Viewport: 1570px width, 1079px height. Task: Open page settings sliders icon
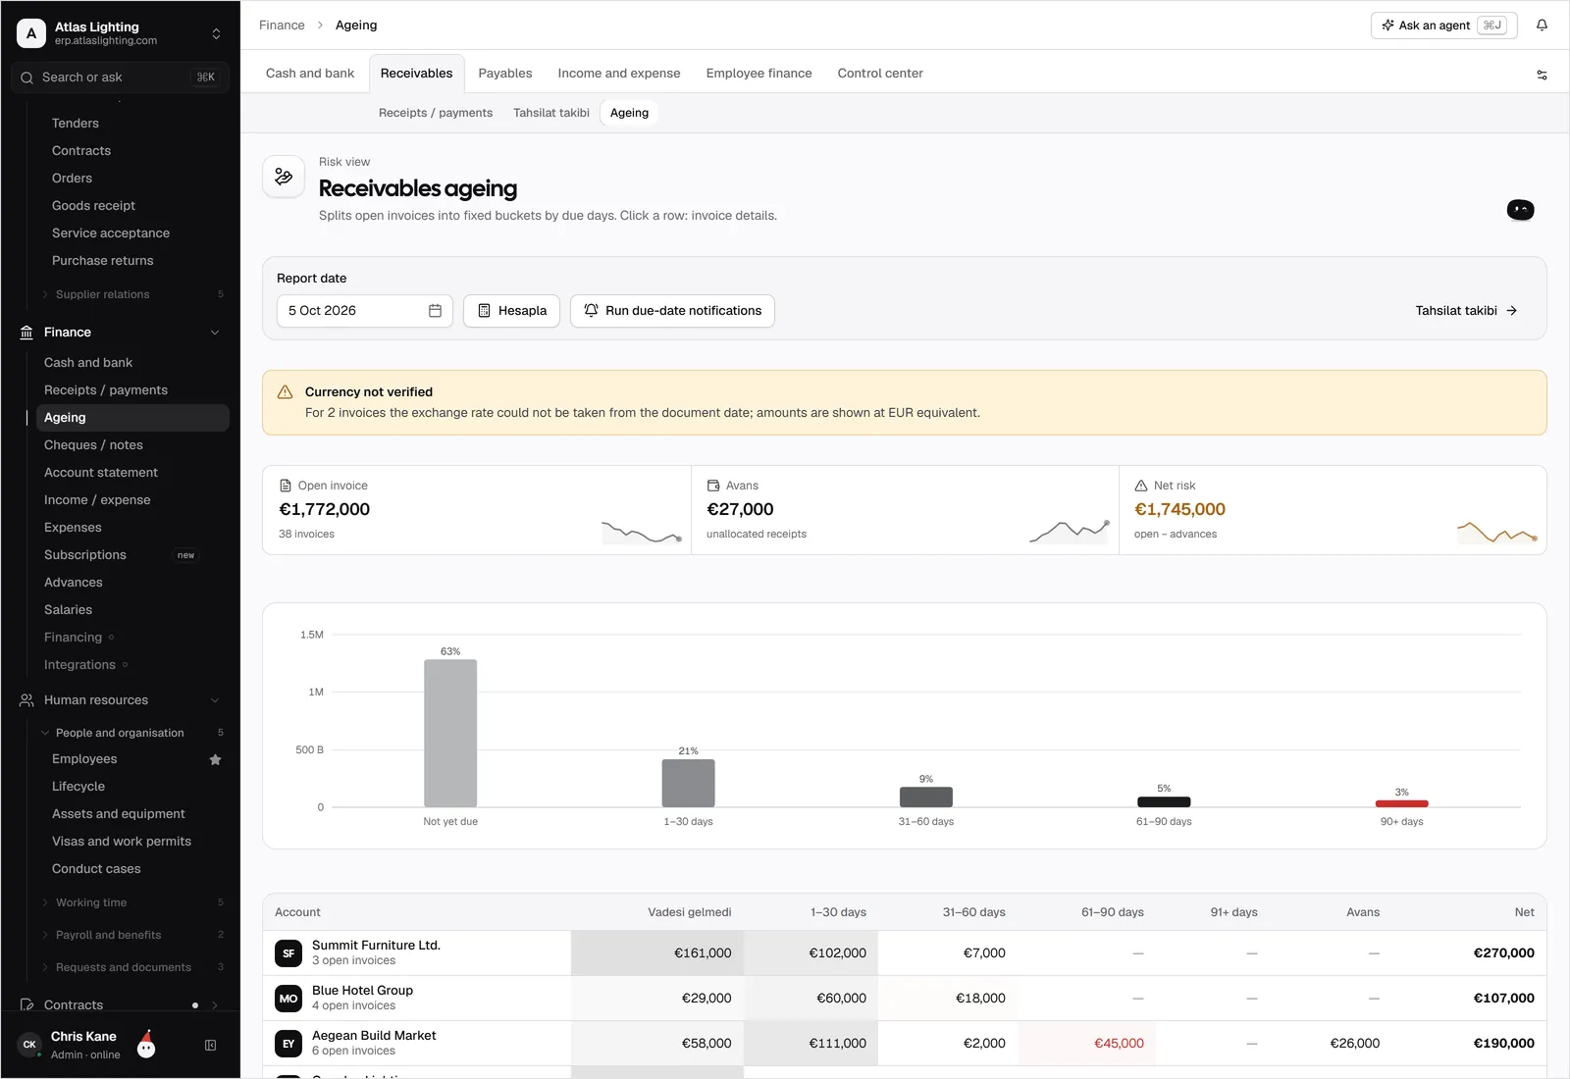[x=1542, y=75]
